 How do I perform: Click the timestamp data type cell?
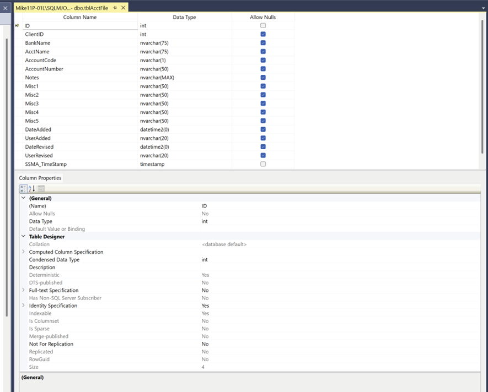(185, 164)
